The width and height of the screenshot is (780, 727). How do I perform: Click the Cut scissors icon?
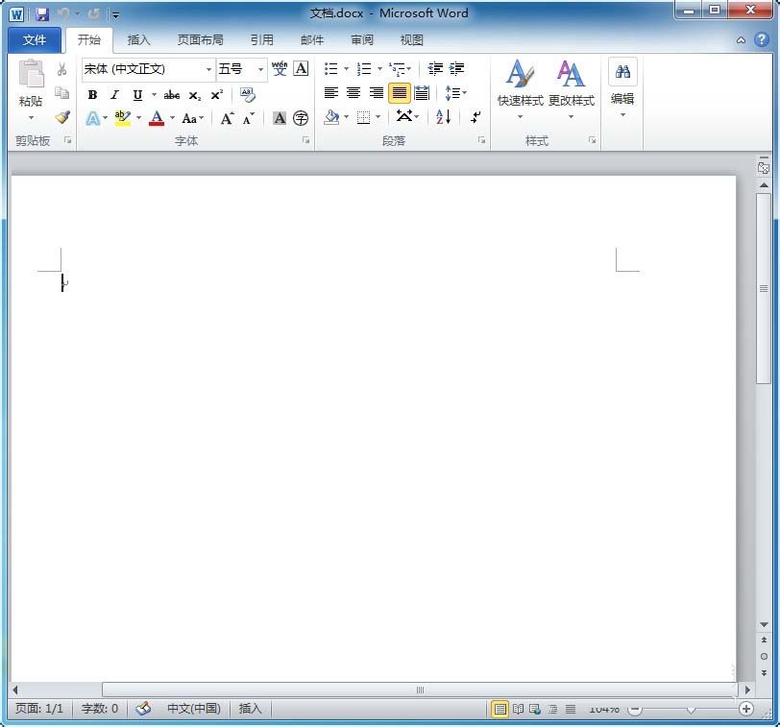point(62,69)
